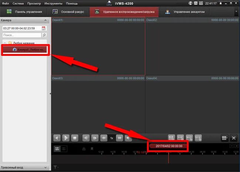
Task: Open the Система menu
Action: pyautogui.click(x=18, y=3)
